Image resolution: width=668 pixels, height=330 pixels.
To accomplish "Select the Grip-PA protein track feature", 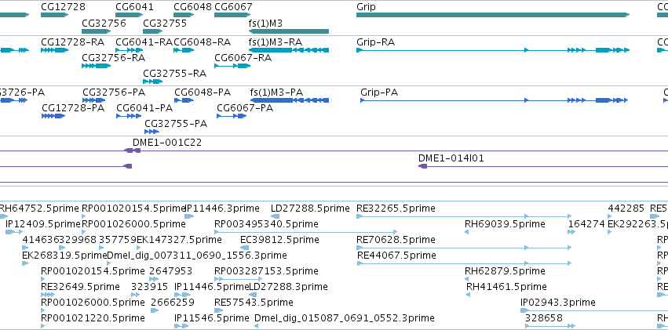I will (x=495, y=100).
